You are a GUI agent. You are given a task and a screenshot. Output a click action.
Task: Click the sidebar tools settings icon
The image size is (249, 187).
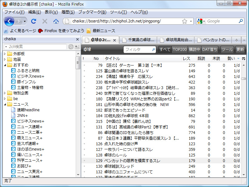pos(77,46)
